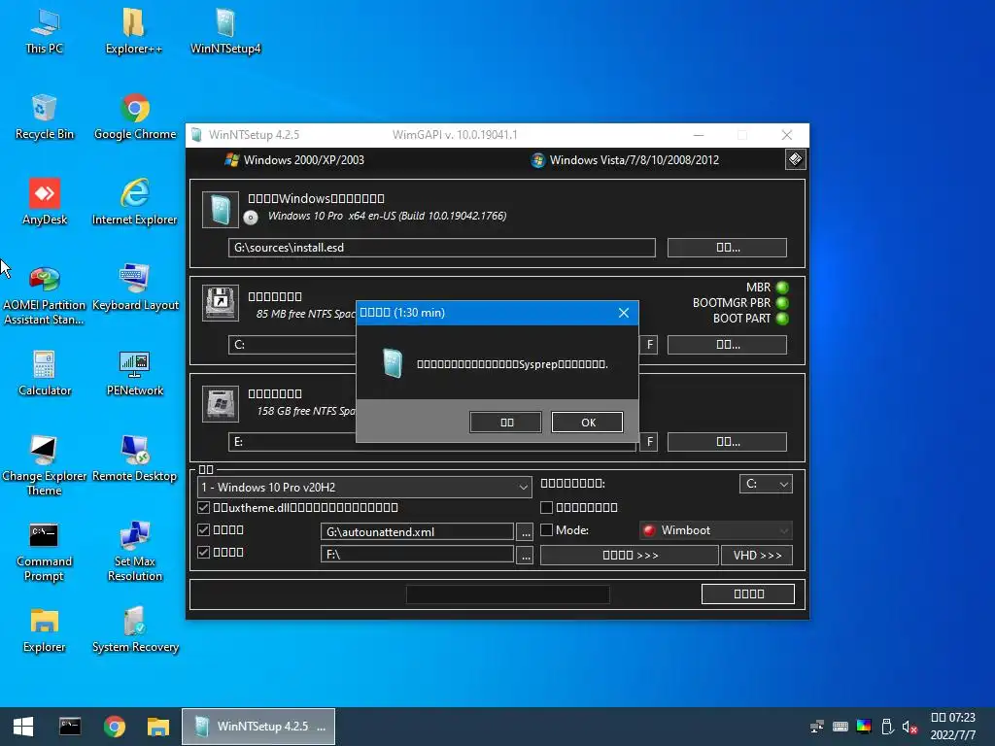Click browse button for boot drive C:
The image size is (995, 746).
(x=727, y=345)
